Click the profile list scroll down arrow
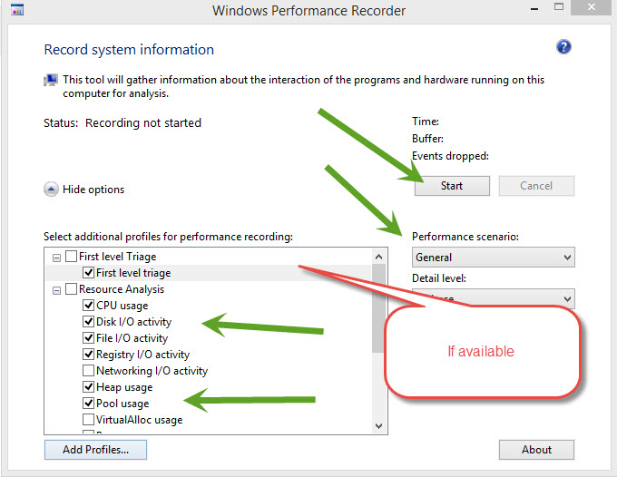Viewport: 617px width, 477px height. click(379, 426)
